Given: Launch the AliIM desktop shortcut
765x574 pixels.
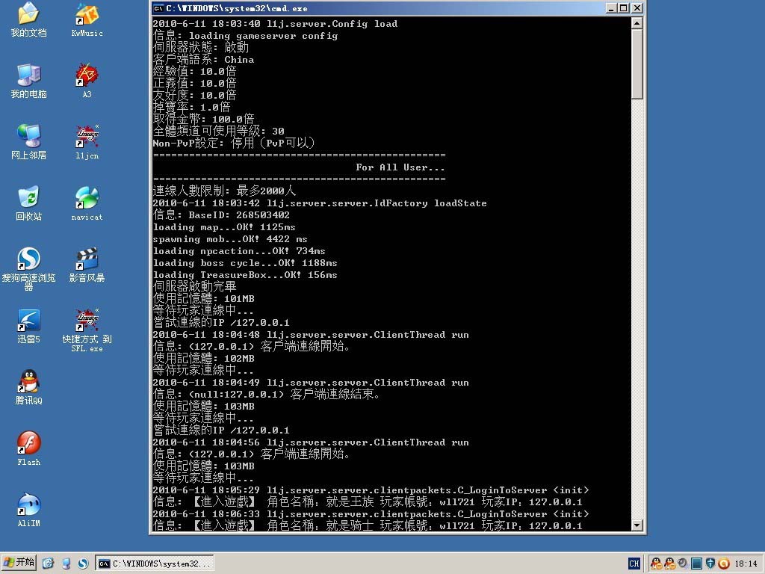Looking at the screenshot, I should point(28,504).
